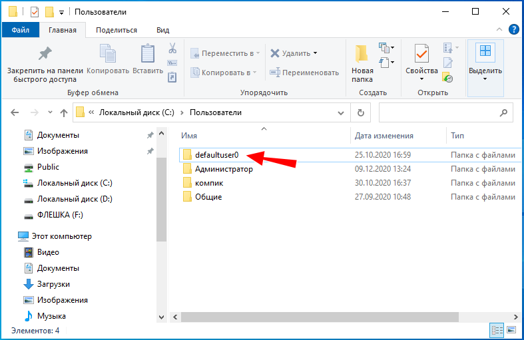Switch to the Главная tab
Viewport: 524px width, 340px height.
(63, 30)
